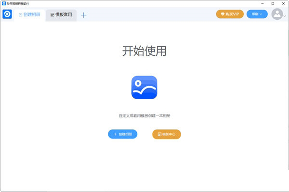The image size is (289, 192).
Task: Minimize the application window
Action: point(263,3)
